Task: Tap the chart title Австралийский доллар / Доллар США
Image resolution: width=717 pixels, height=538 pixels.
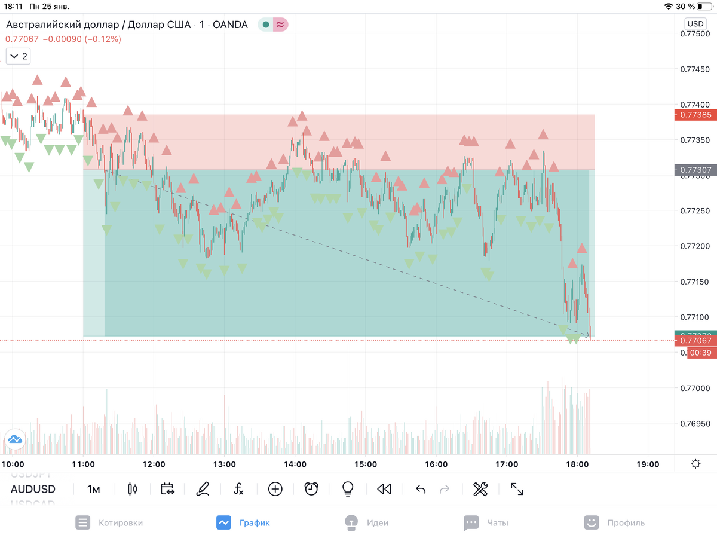Action: pos(98,25)
